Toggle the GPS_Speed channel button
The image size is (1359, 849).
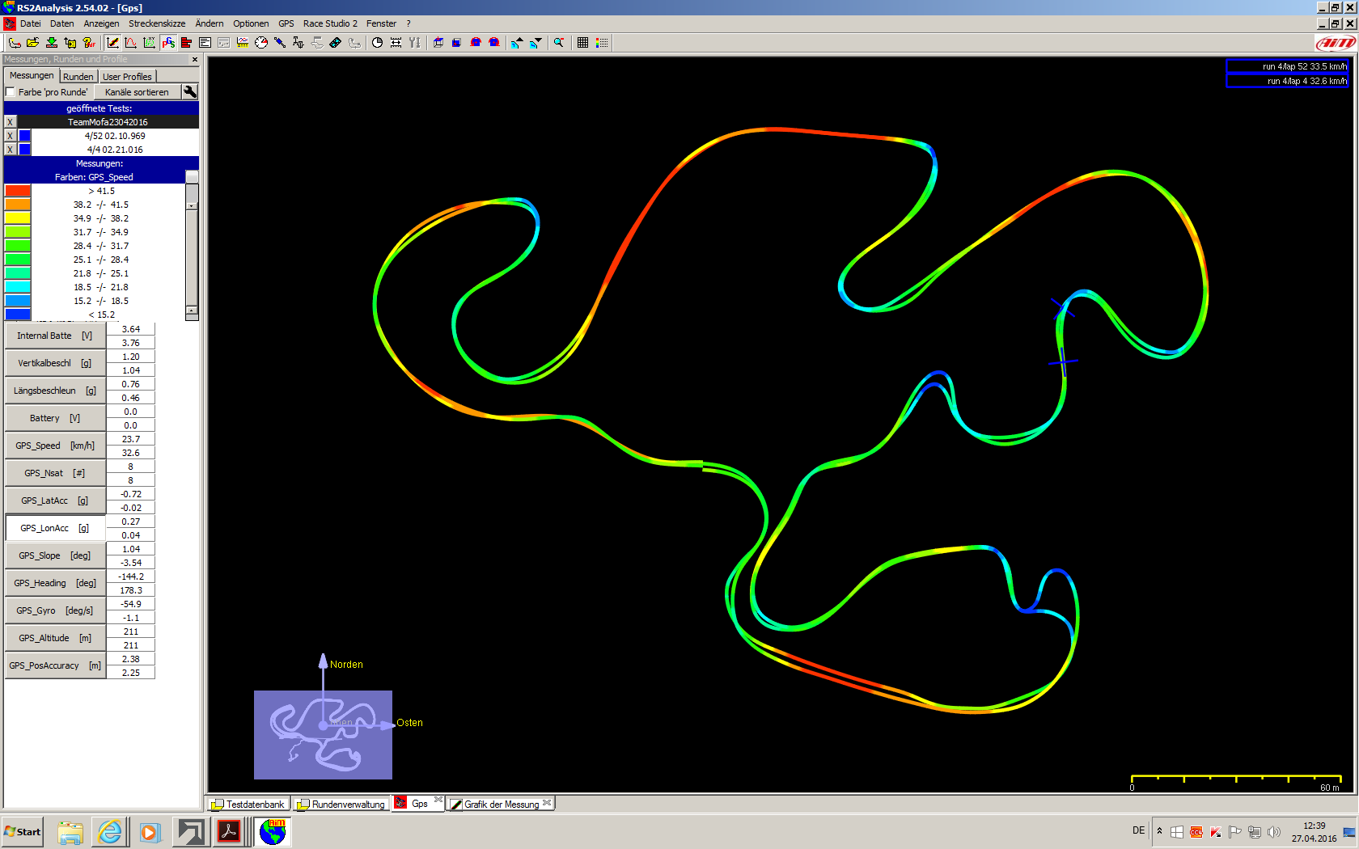pyautogui.click(x=55, y=446)
